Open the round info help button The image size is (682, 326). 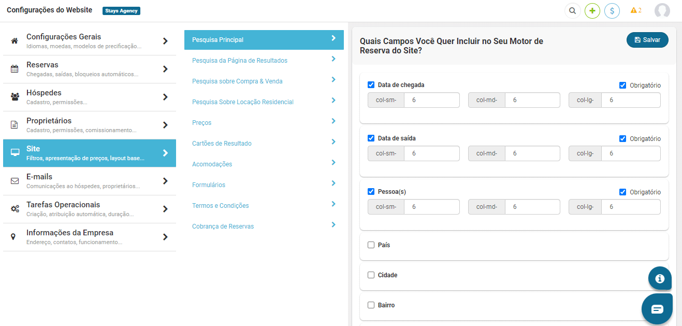tap(660, 278)
